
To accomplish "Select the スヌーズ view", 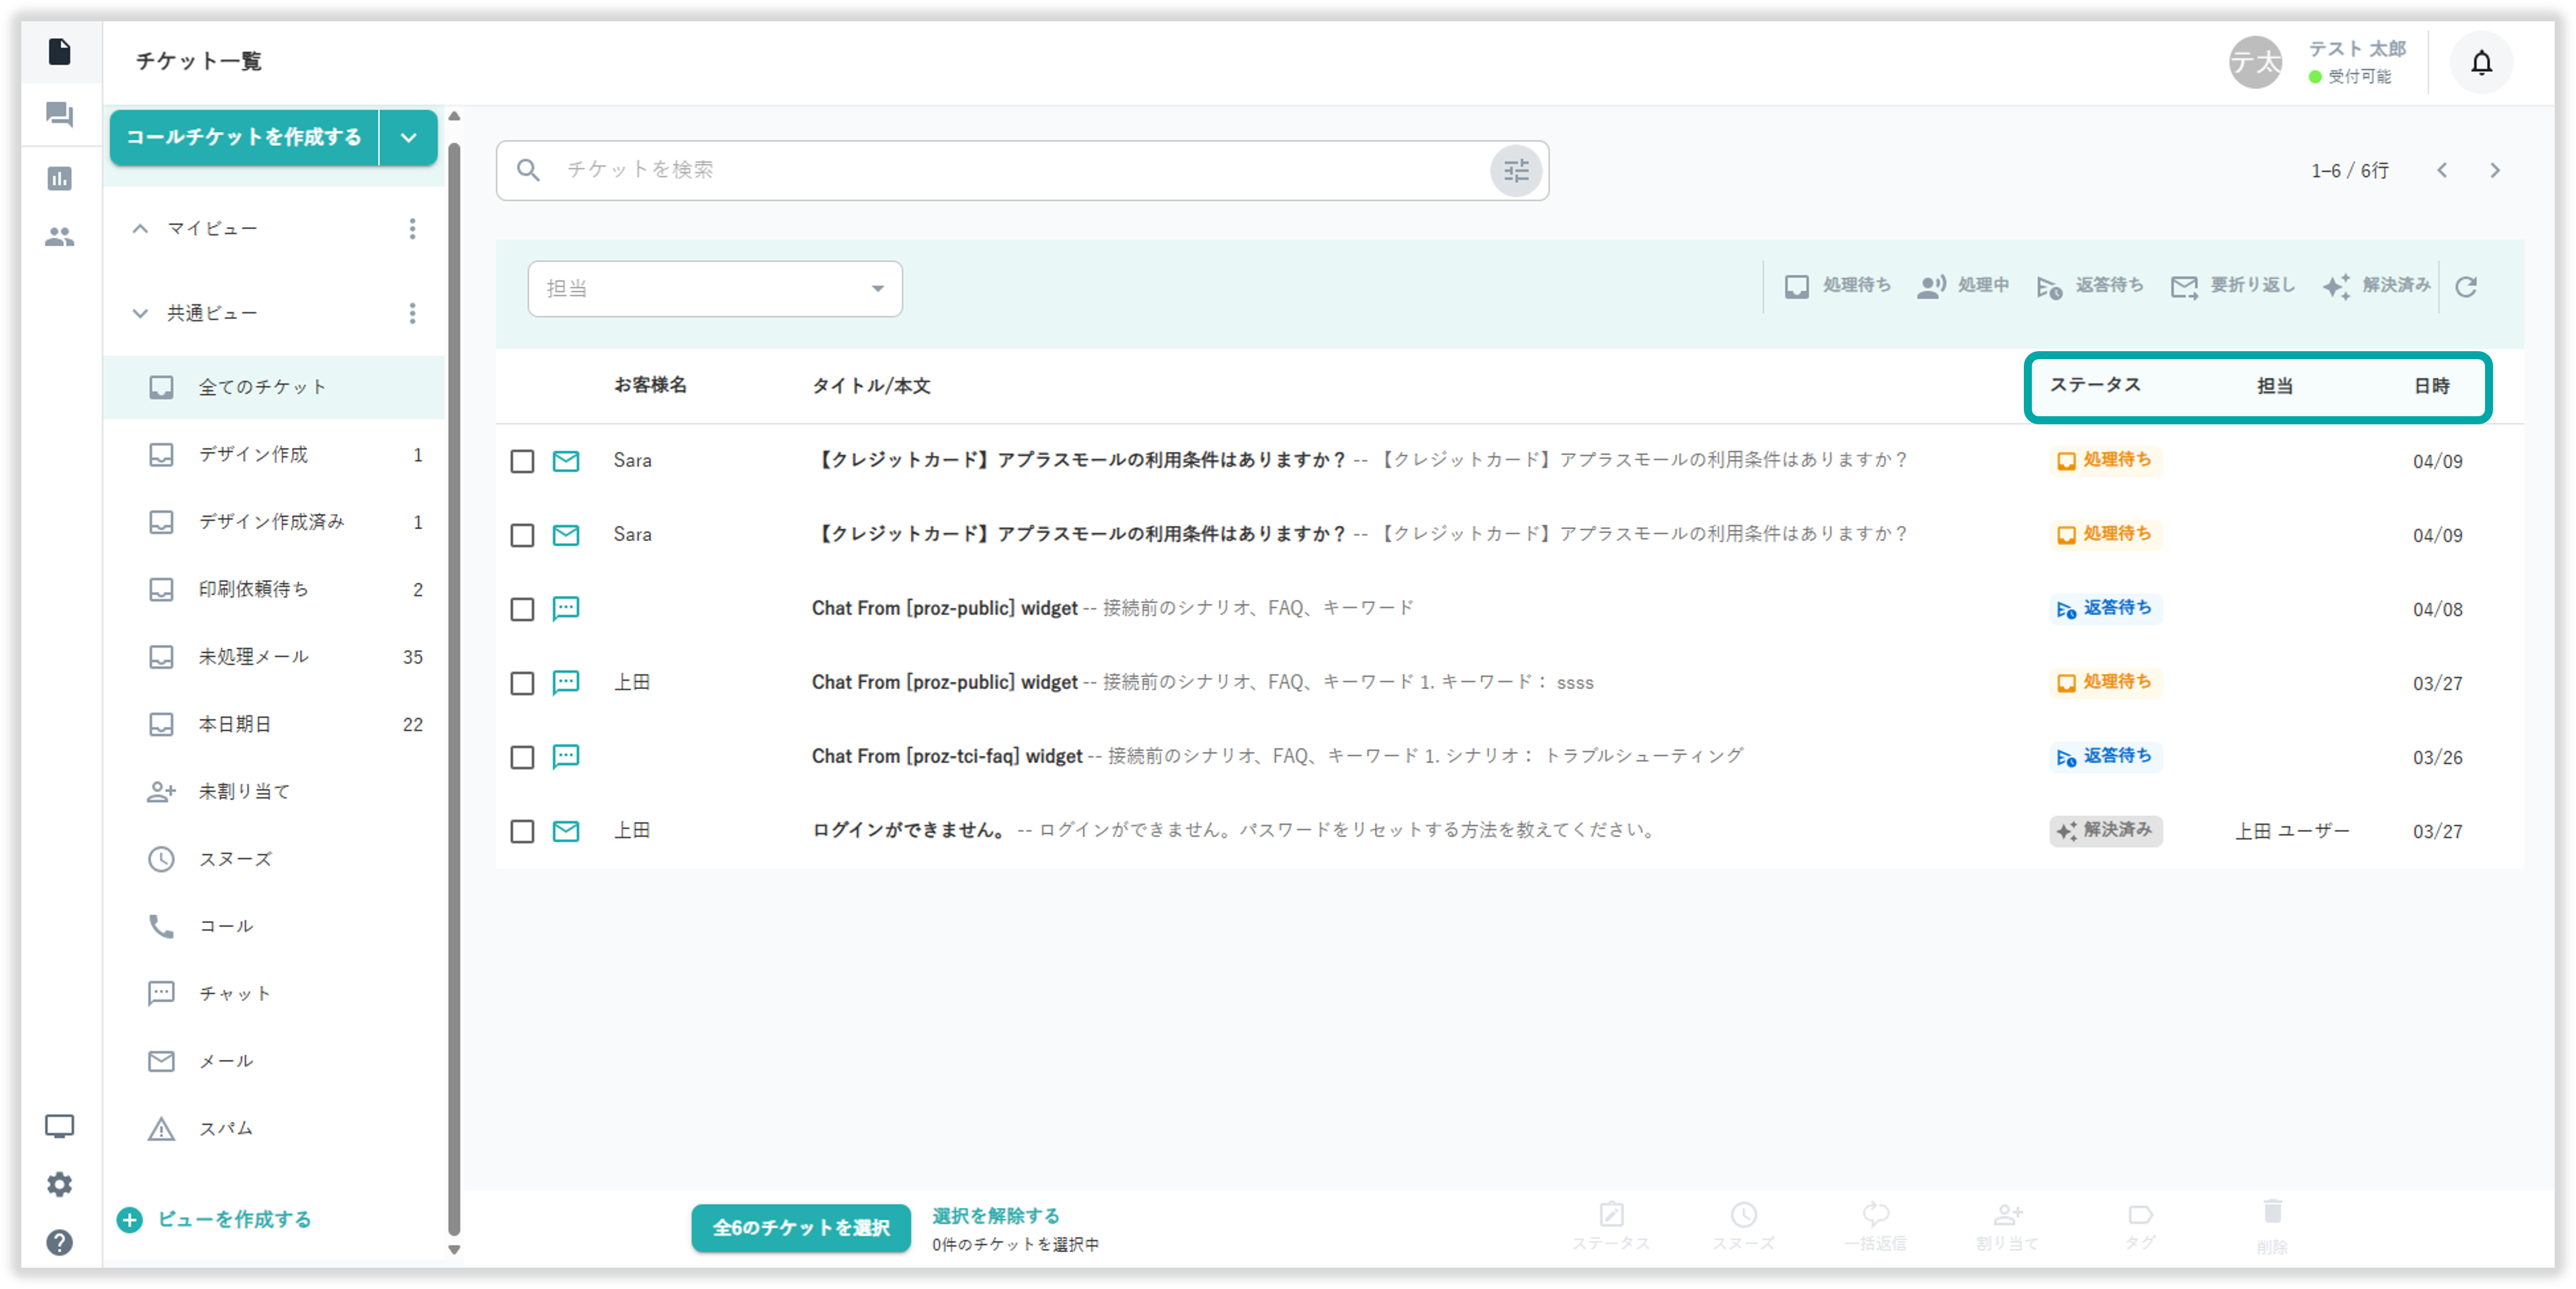I will tap(235, 859).
